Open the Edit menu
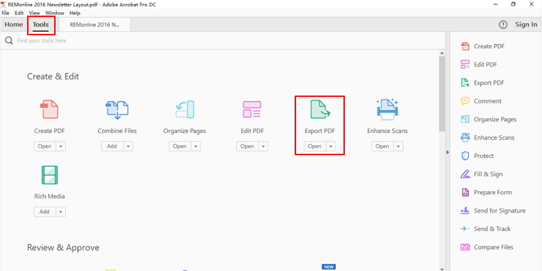 tap(19, 13)
